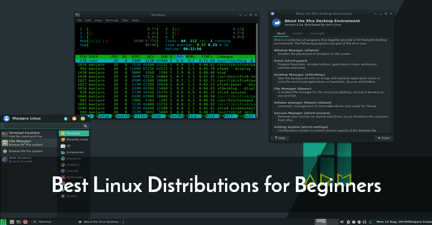This screenshot has width=432, height=225.
Task: Launch the terminal from the taskbar launcher icon
Action: click(19, 222)
